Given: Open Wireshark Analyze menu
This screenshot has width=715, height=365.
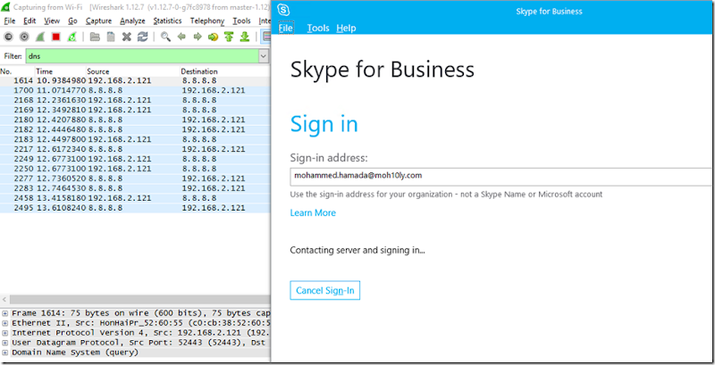Looking at the screenshot, I should [x=132, y=21].
